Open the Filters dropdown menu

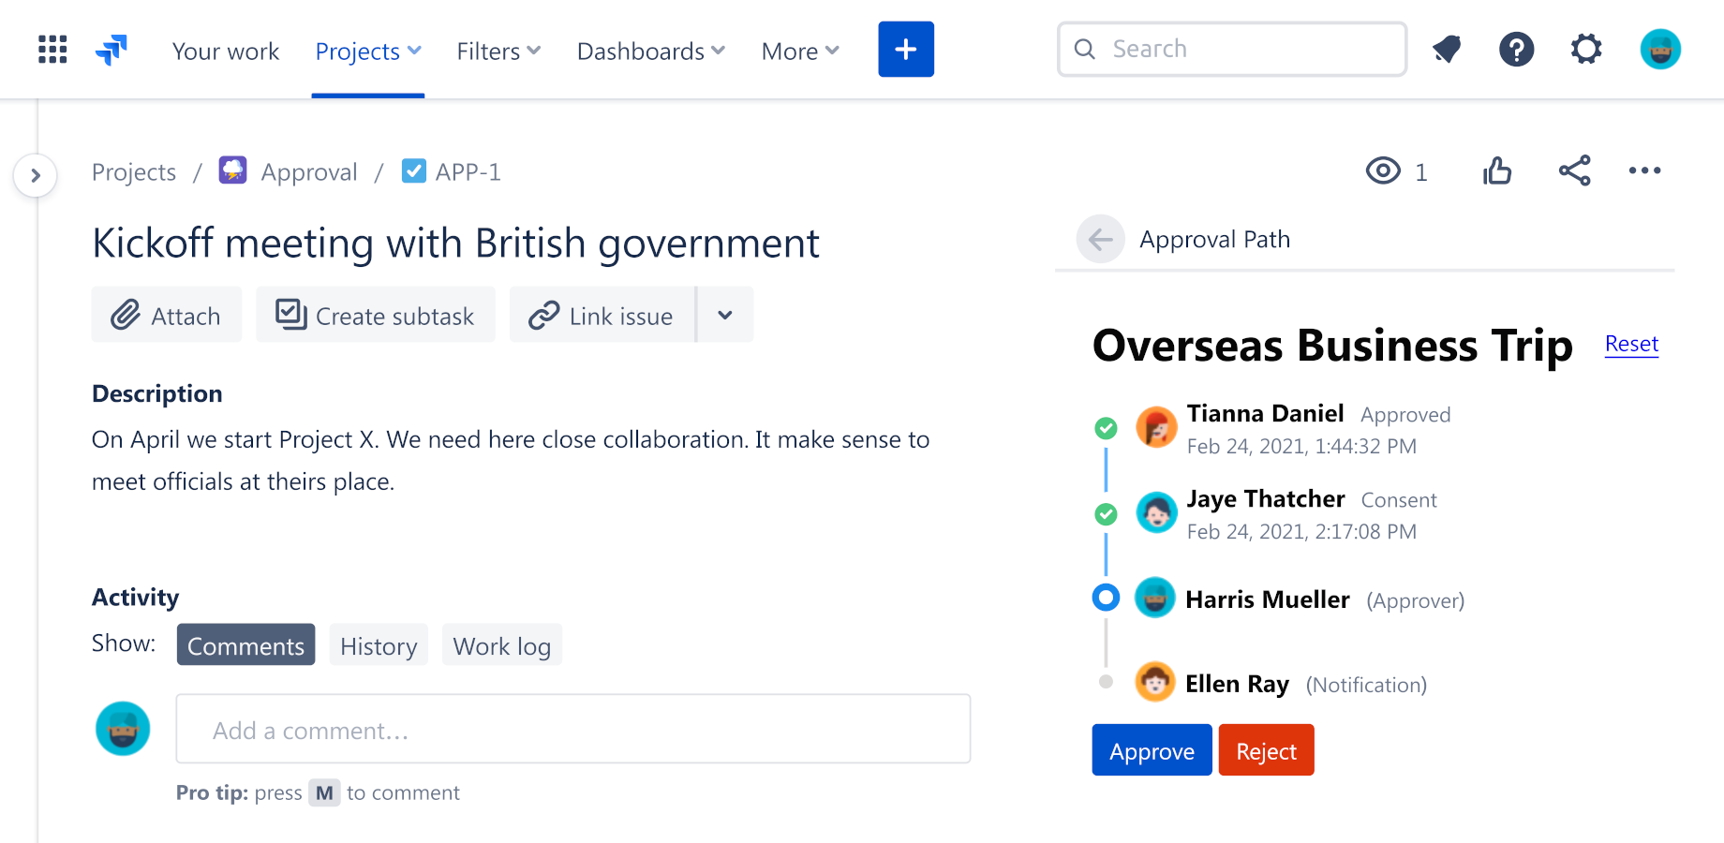point(498,51)
